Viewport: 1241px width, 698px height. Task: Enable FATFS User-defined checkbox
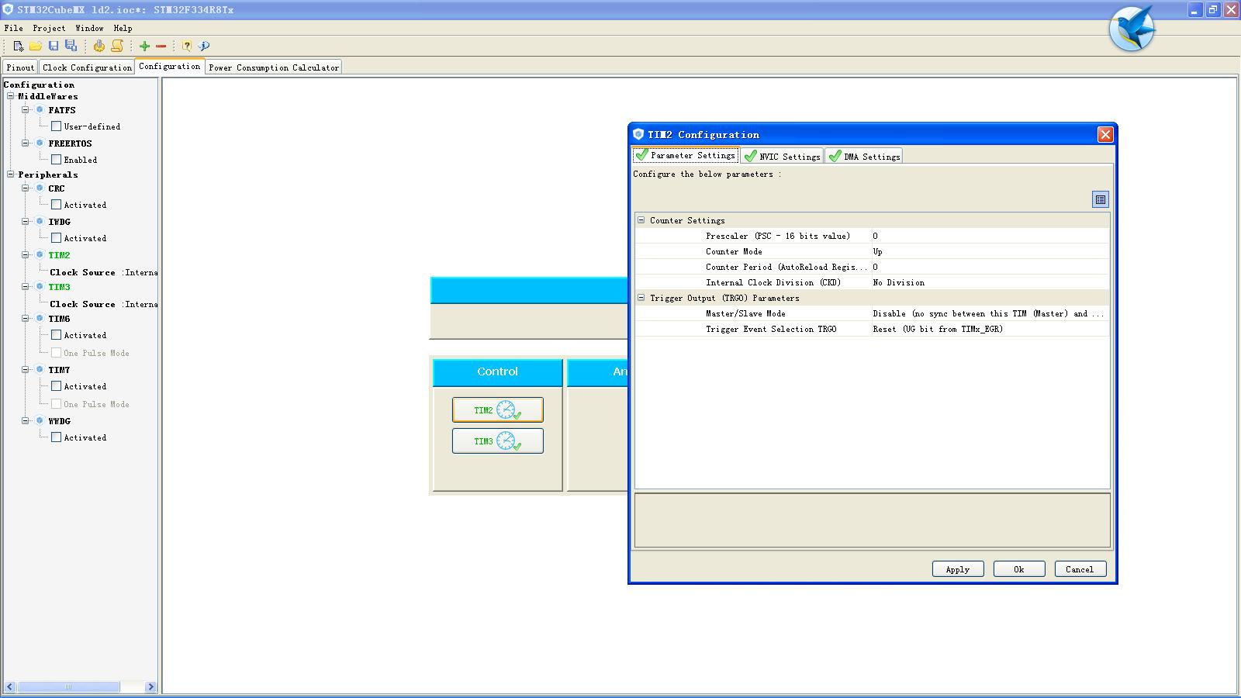[56, 126]
